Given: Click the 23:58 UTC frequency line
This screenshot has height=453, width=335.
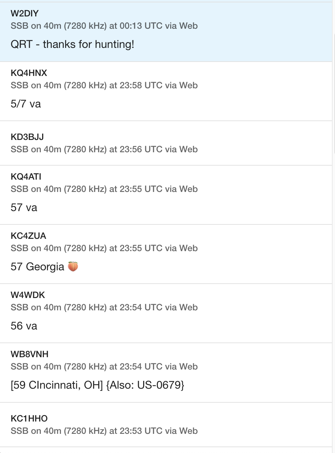Looking at the screenshot, I should tap(104, 85).
